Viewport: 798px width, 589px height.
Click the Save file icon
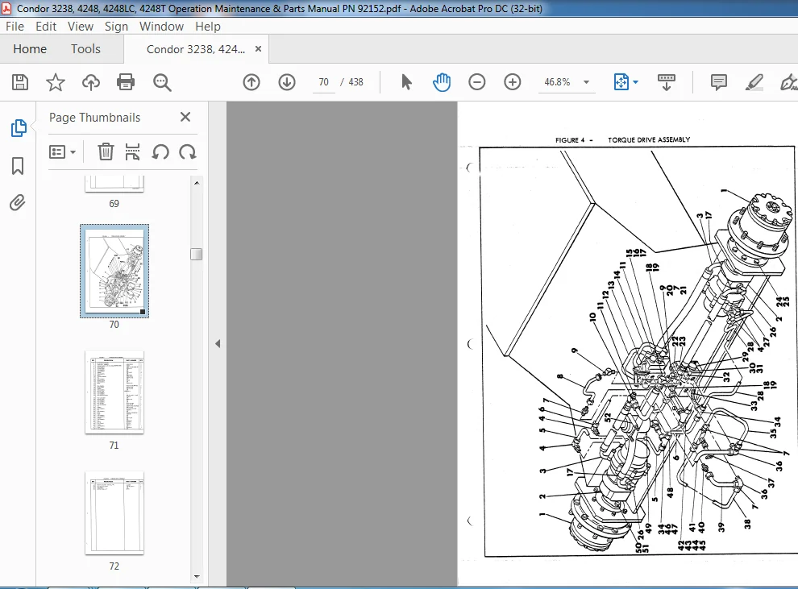click(x=20, y=82)
